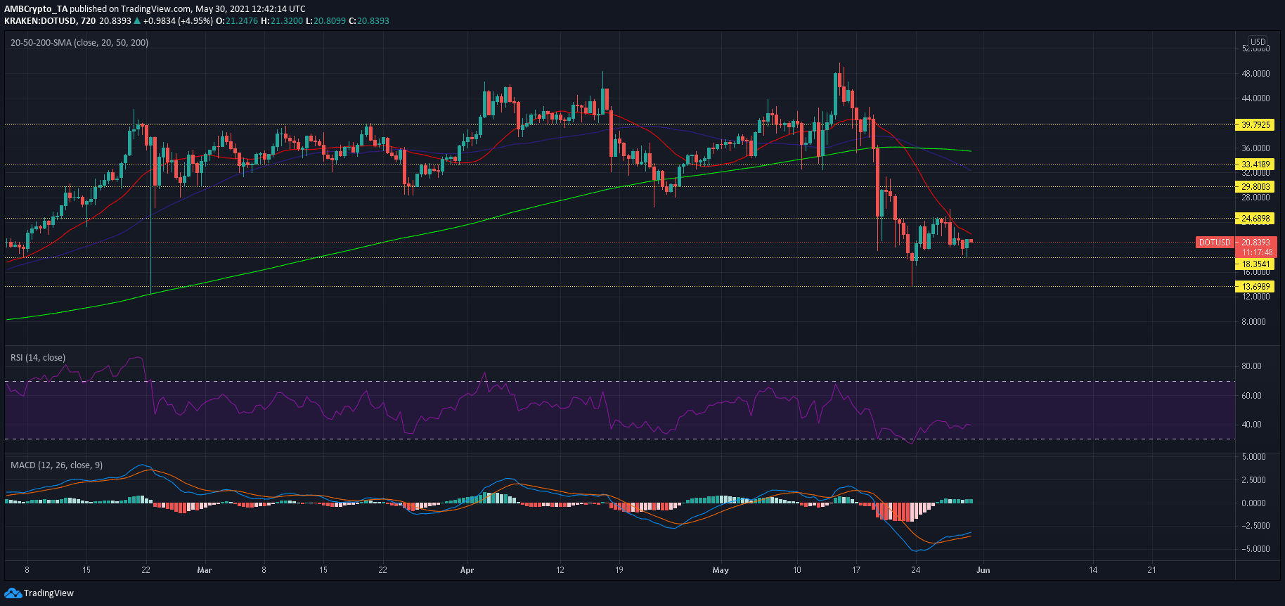
Task: Select the 13.6989 price level label
Action: pyautogui.click(x=1255, y=287)
